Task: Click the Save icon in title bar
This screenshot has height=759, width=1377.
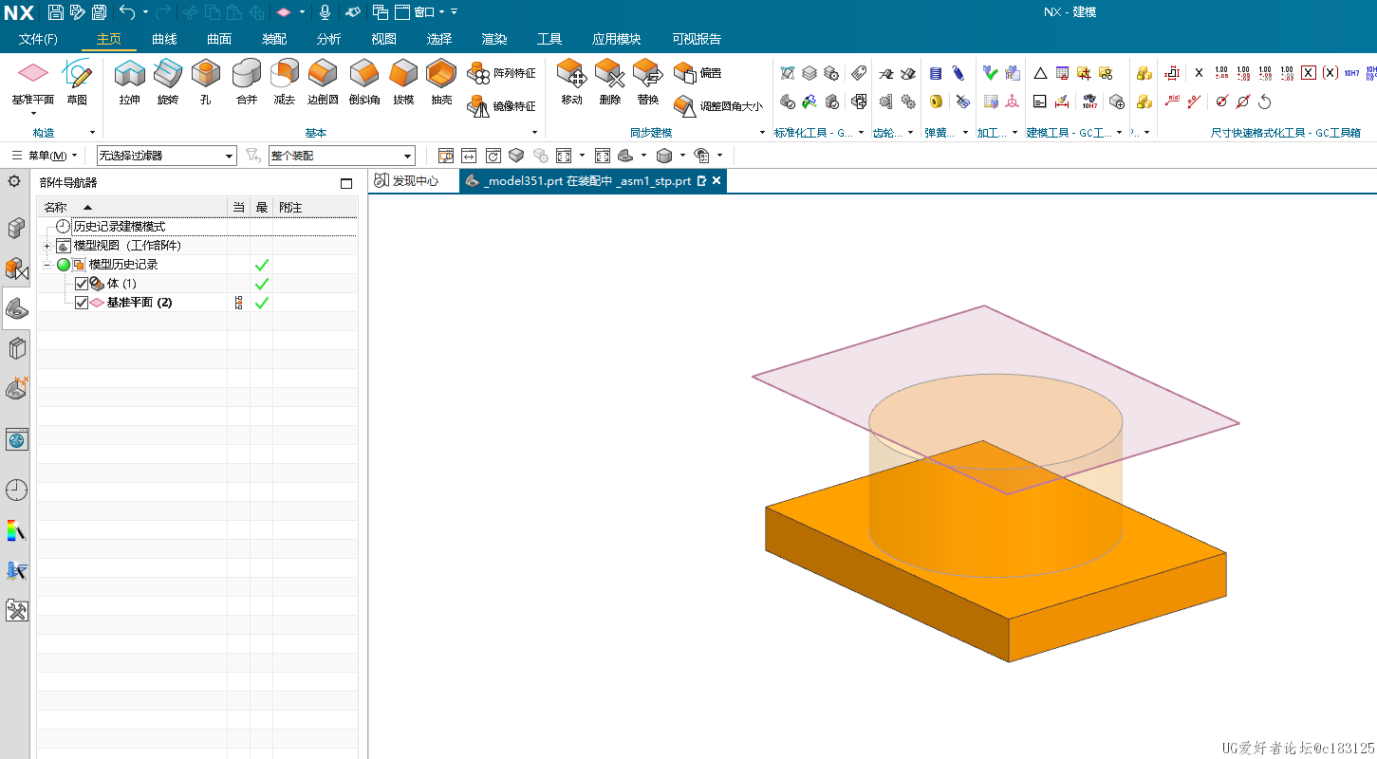Action: tap(56, 12)
